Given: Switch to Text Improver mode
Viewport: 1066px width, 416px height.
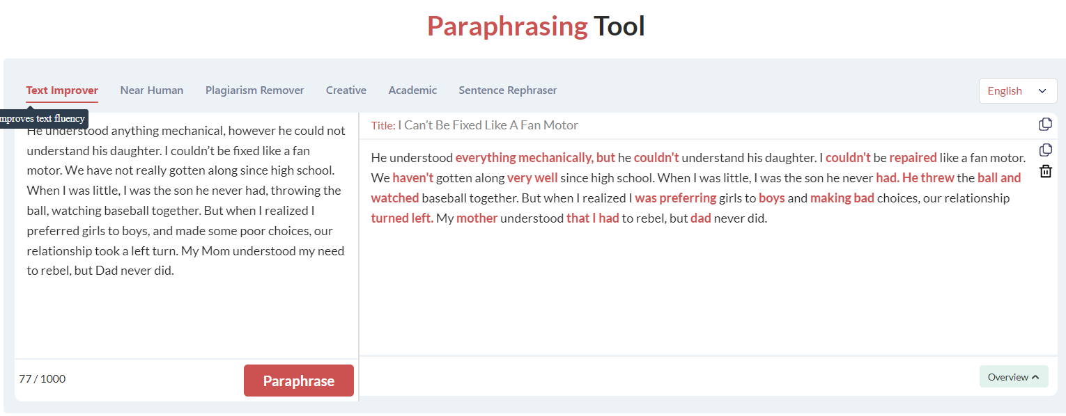Looking at the screenshot, I should [62, 90].
